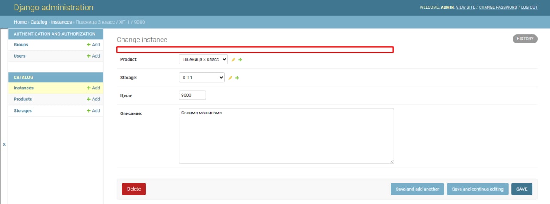
Task: Click the Delete button
Action: pyautogui.click(x=134, y=189)
